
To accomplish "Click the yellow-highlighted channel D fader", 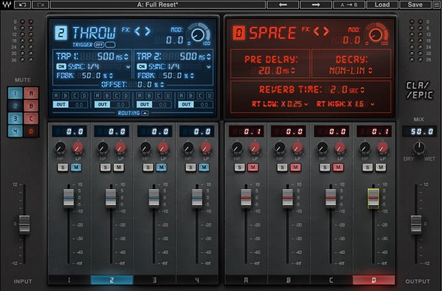I will click(374, 196).
